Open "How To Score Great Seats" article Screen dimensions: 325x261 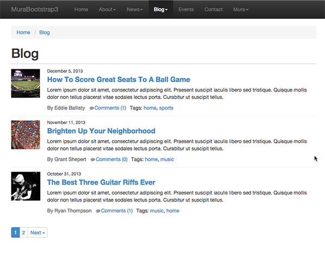coord(119,80)
